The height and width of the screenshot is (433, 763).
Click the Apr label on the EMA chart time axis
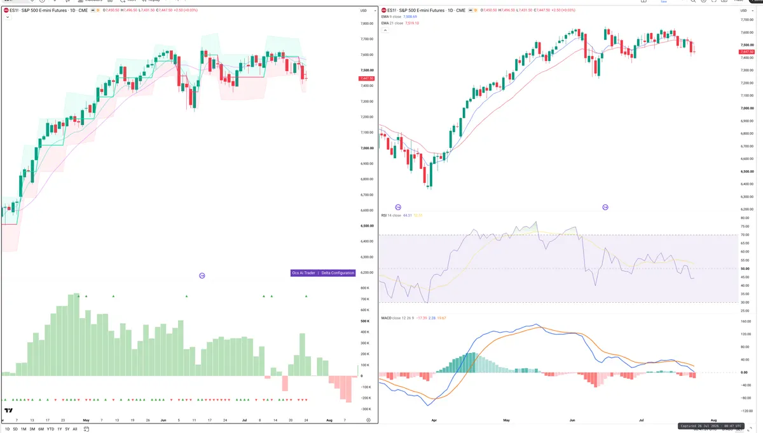coord(434,420)
